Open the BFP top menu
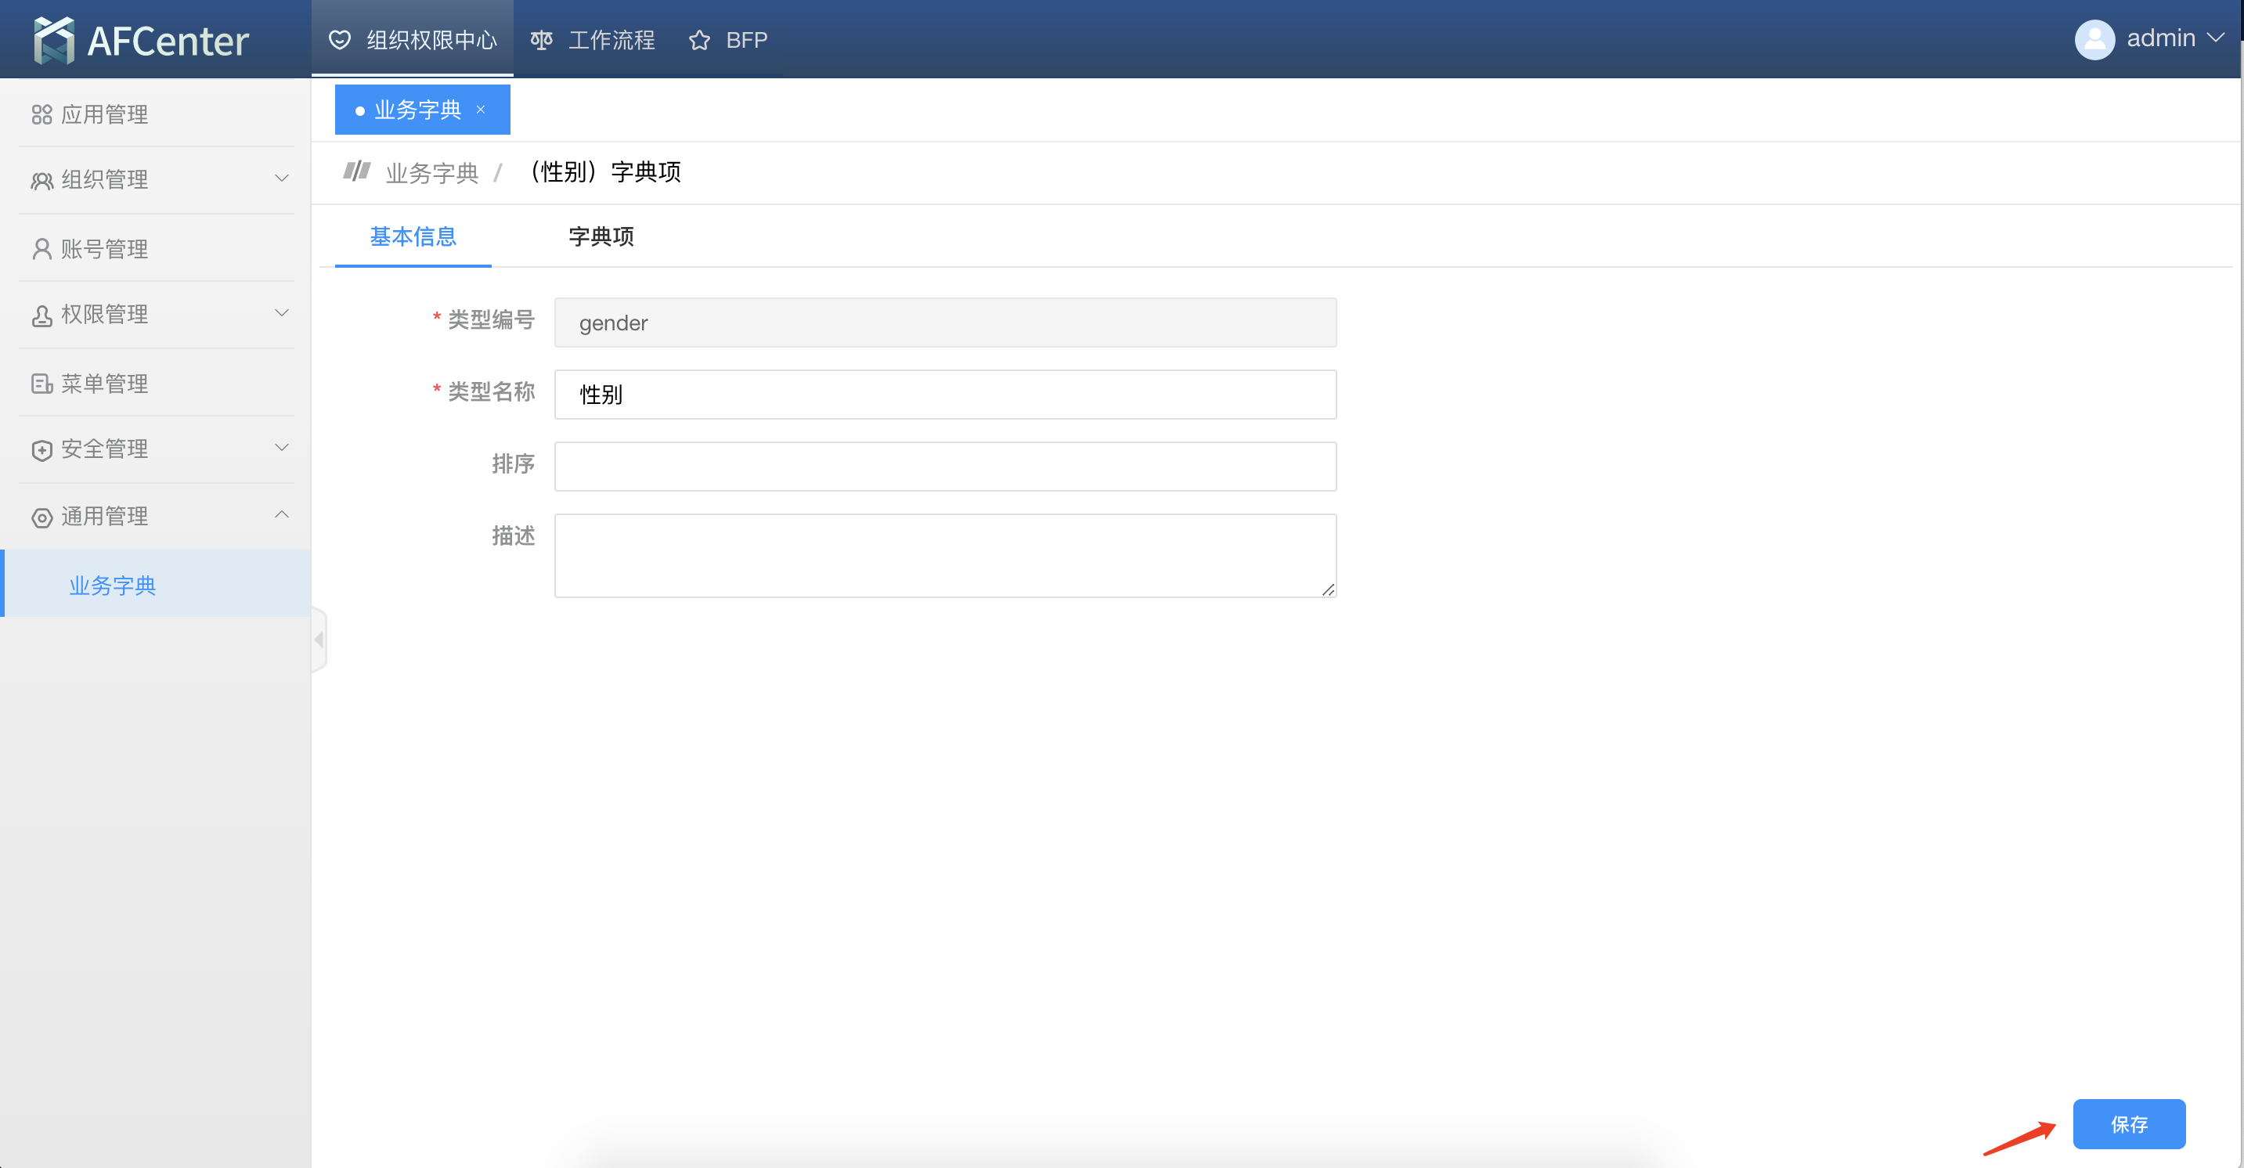This screenshot has height=1168, width=2244. pyautogui.click(x=728, y=40)
